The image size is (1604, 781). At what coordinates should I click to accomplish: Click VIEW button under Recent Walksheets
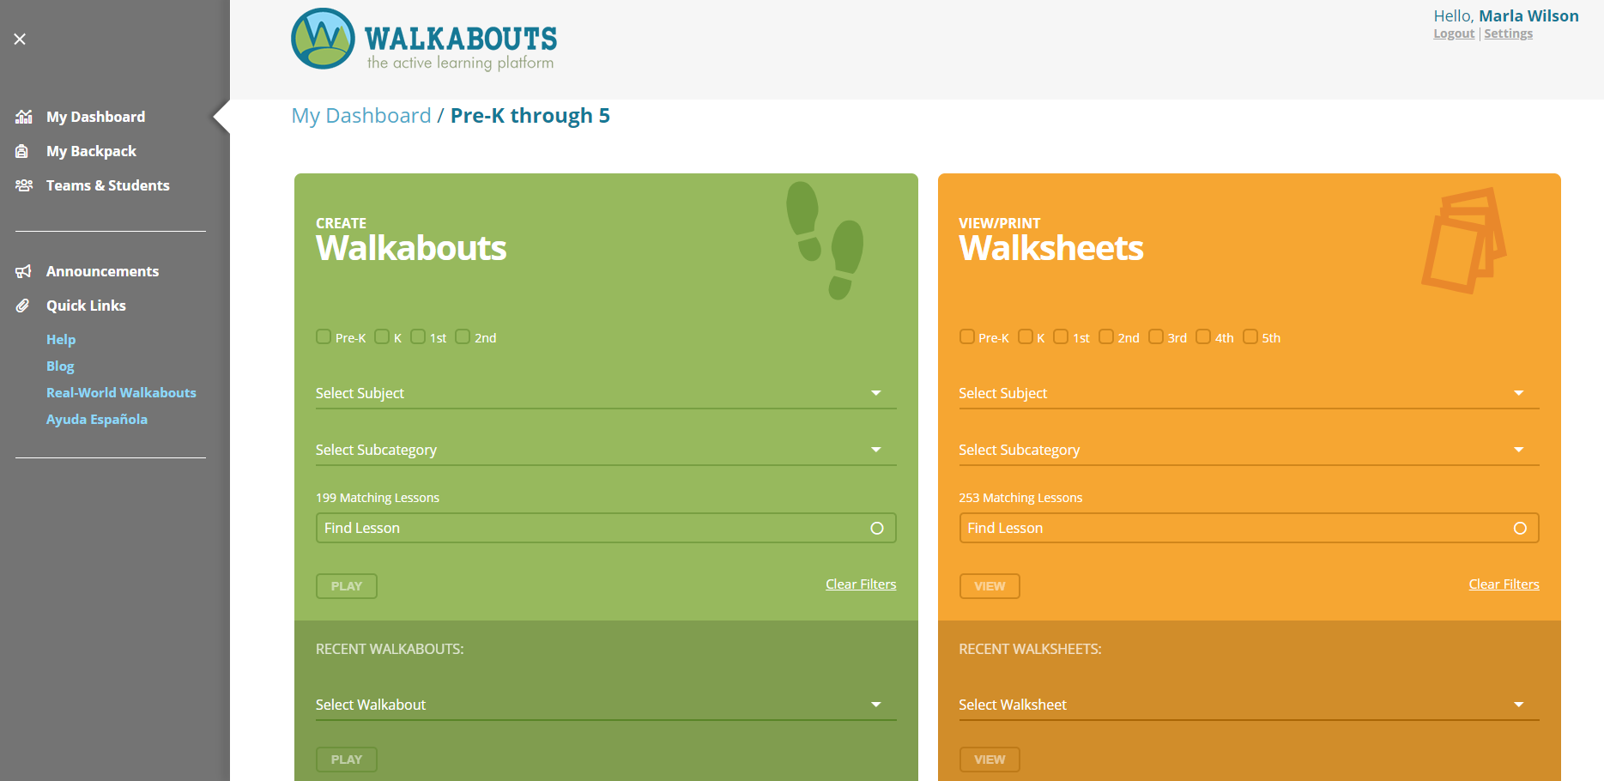tap(990, 760)
